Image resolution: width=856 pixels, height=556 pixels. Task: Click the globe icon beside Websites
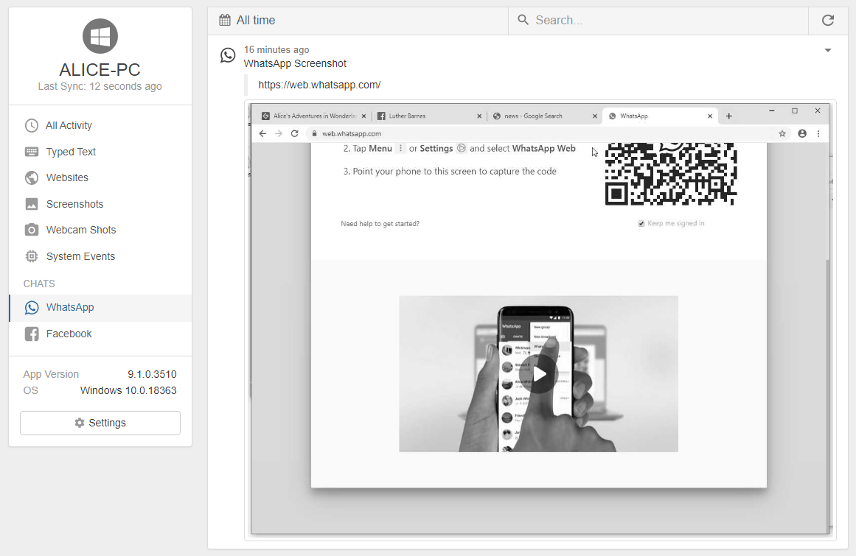32,177
